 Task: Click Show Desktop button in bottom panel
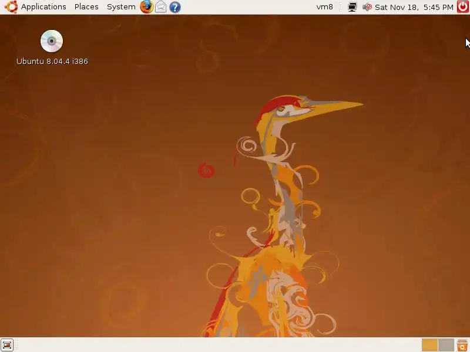click(7, 345)
